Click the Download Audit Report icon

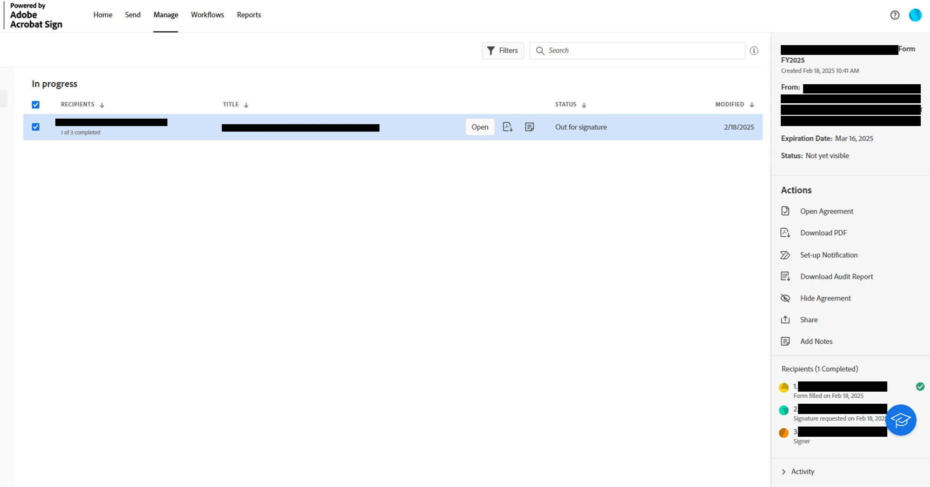pyautogui.click(x=785, y=276)
